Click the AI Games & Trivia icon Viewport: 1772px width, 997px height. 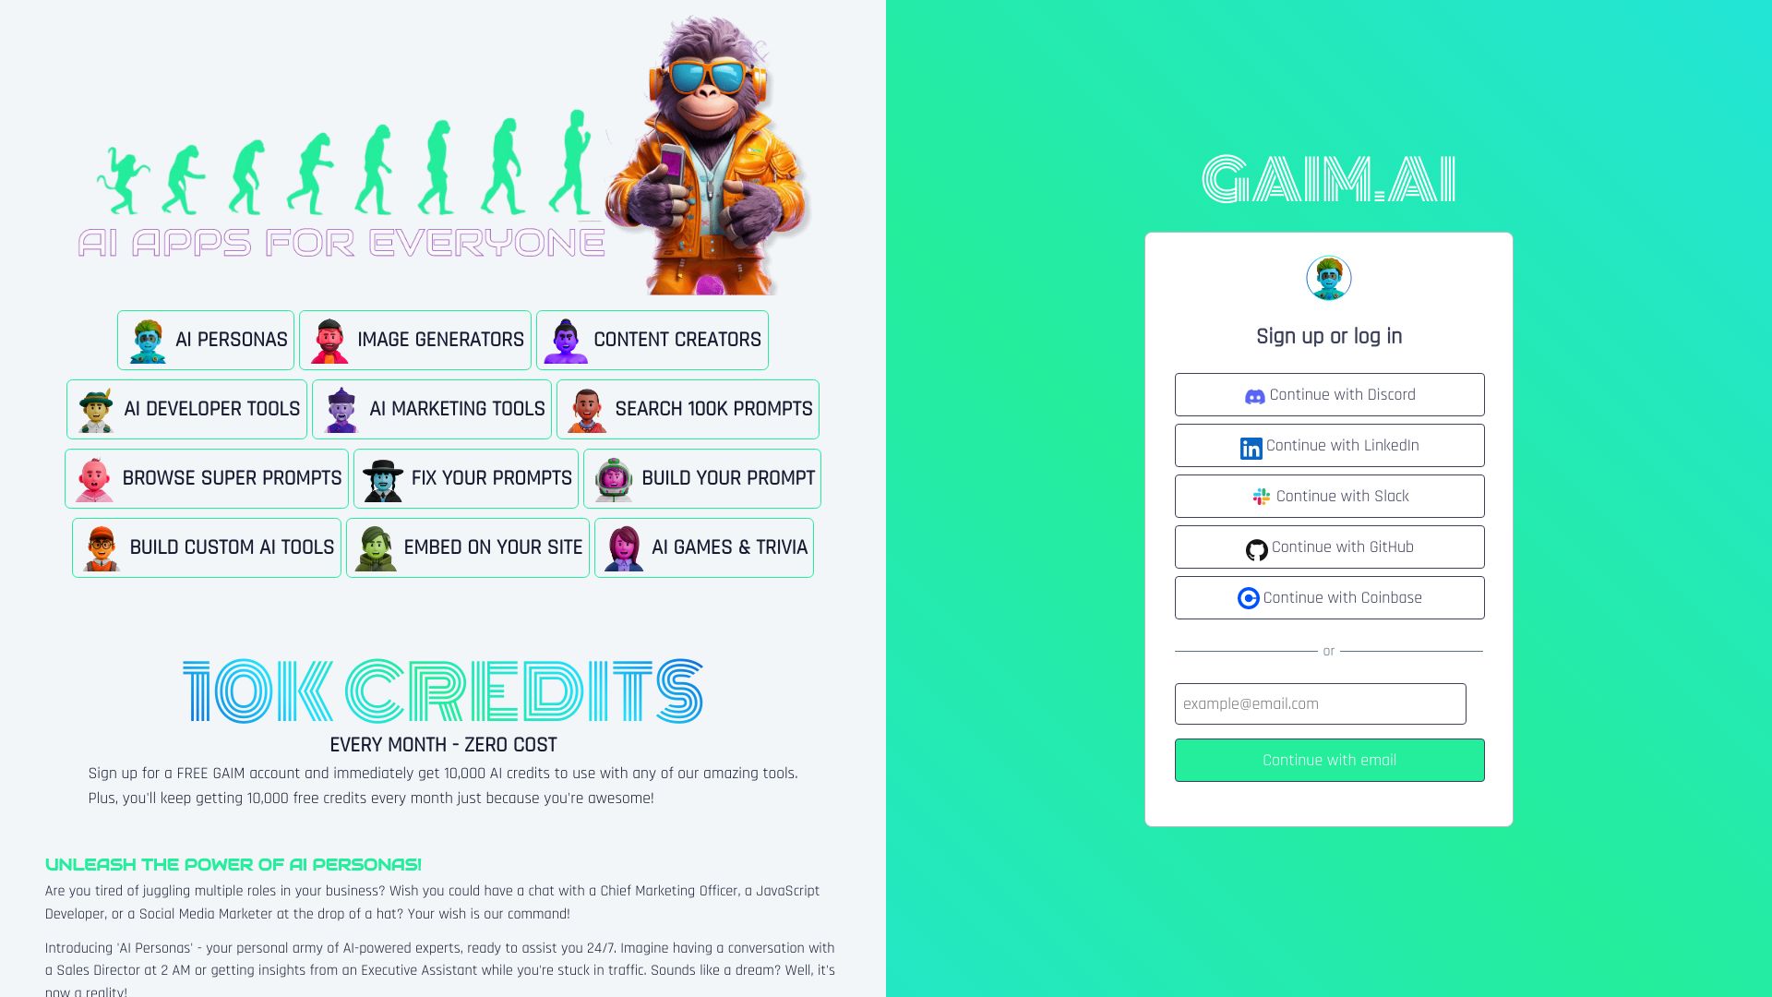click(622, 547)
